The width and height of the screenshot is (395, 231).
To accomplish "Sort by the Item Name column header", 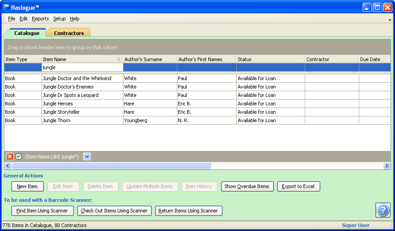I will pyautogui.click(x=82, y=59).
